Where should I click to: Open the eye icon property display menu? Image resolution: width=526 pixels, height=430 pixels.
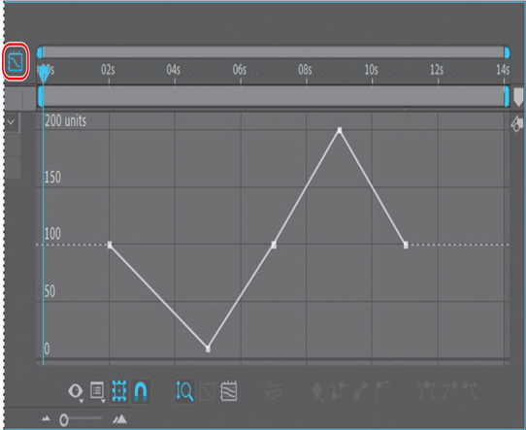76,391
